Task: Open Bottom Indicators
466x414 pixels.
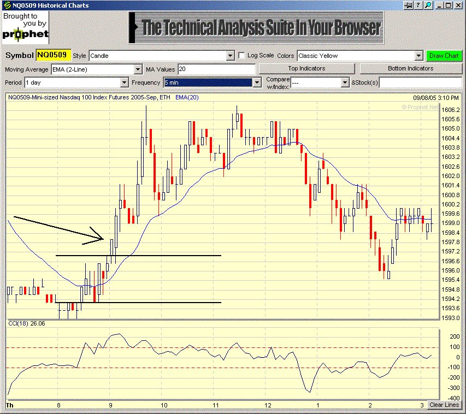Action: (410, 68)
